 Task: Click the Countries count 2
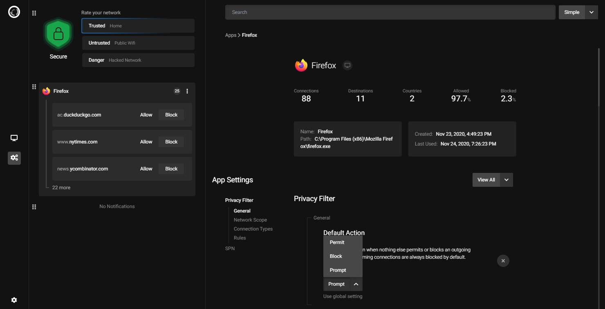pyautogui.click(x=412, y=99)
